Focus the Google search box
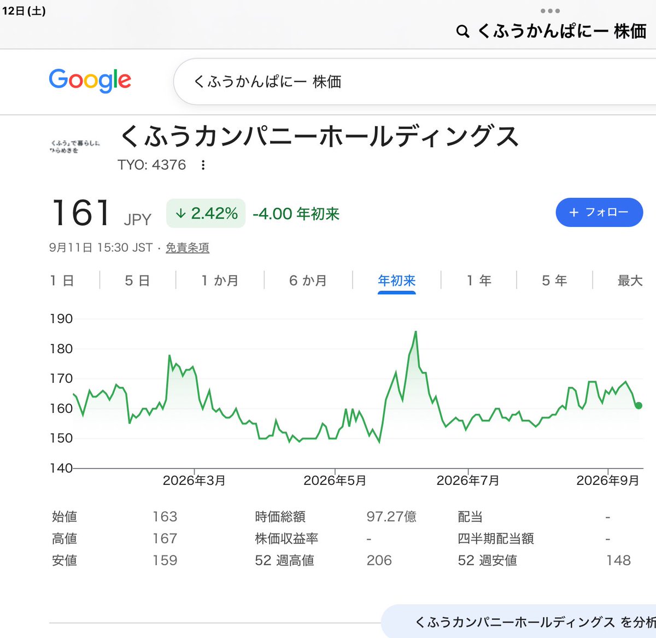 pos(415,81)
